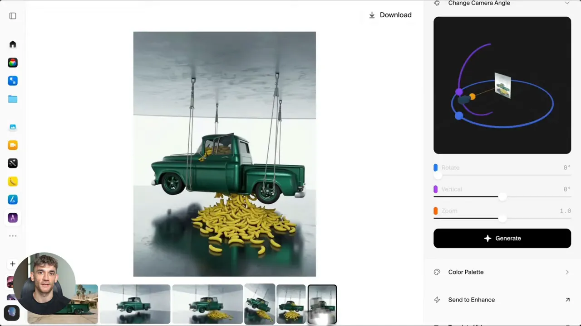Open the multicolor RGB circles app icon

(x=13, y=62)
